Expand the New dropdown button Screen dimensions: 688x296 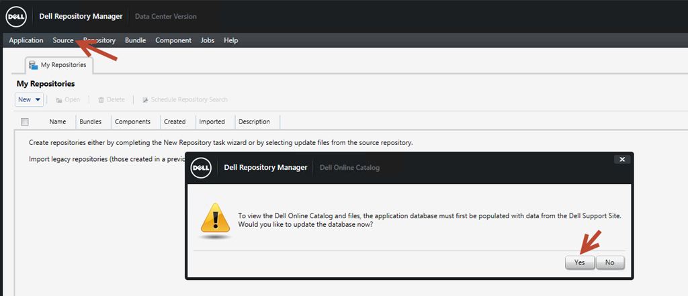point(29,99)
